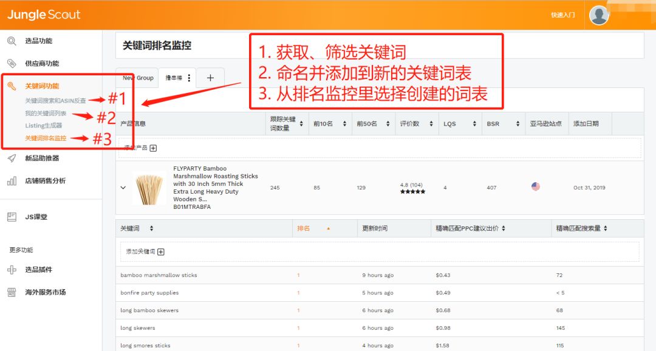Switch to the New Group tab

coord(137,78)
